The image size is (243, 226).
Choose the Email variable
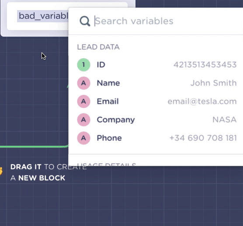[157, 101]
